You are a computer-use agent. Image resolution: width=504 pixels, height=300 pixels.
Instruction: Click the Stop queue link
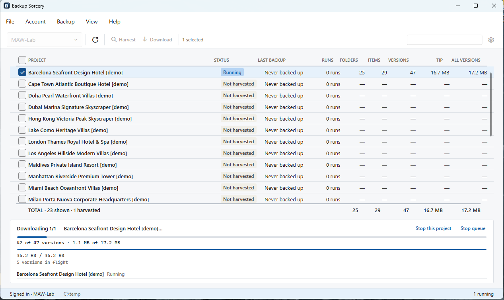(473, 228)
